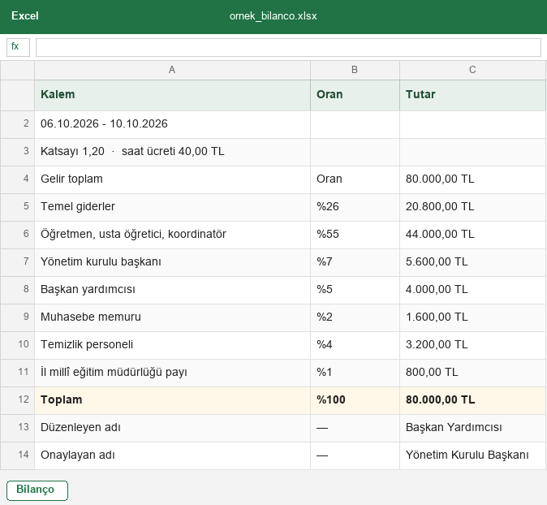
Task: Select Öğretmen, usta öğretici, koordinatör cell
Action: point(172,235)
